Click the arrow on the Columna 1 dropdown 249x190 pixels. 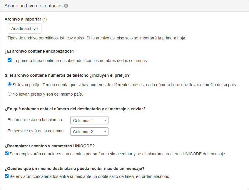(x=105, y=121)
